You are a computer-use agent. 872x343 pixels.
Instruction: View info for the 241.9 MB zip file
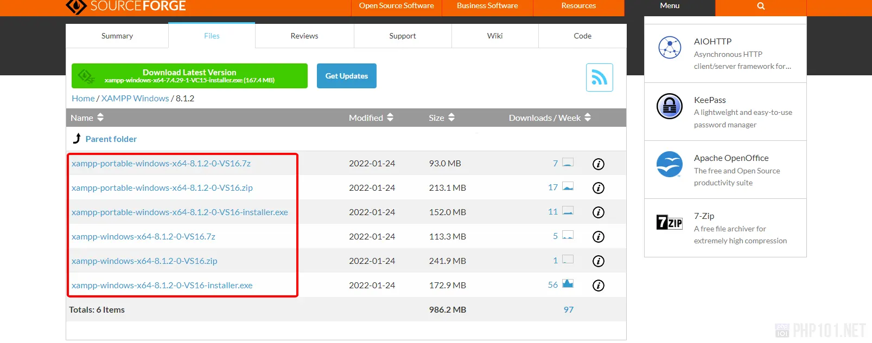click(598, 261)
